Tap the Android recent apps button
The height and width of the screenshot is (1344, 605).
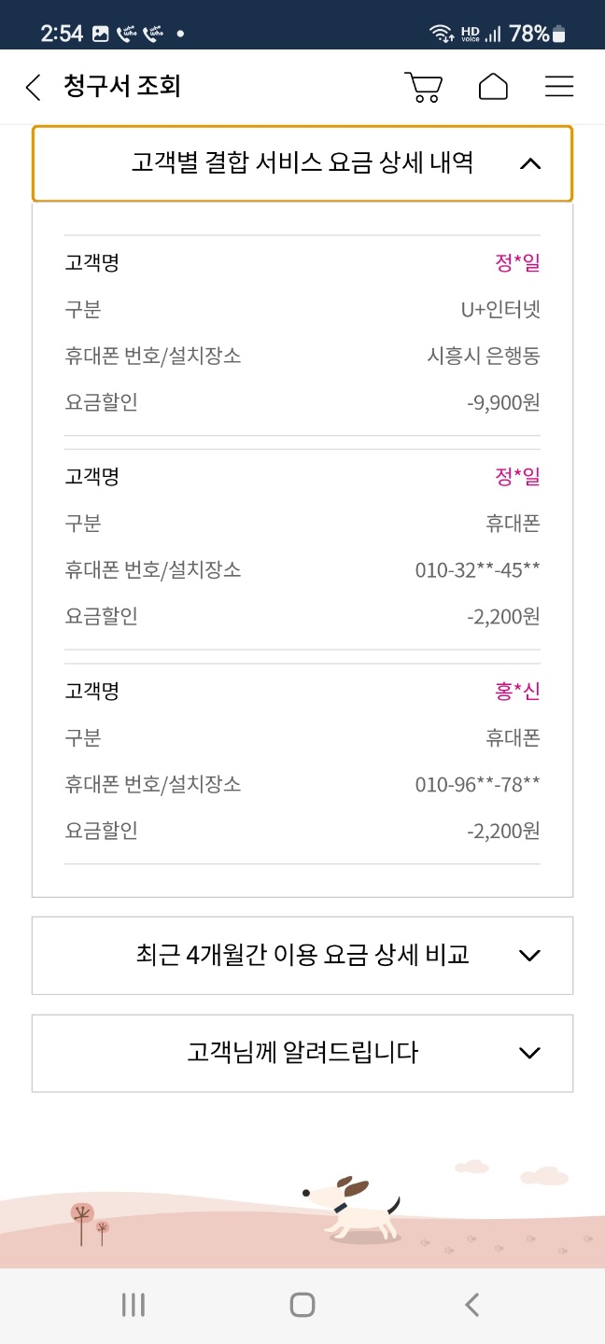coord(134,1305)
